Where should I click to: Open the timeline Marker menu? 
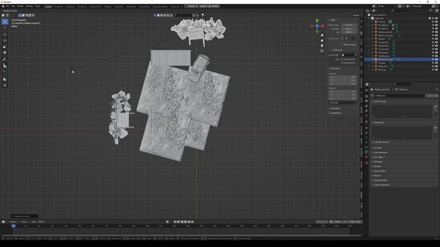click(41, 222)
